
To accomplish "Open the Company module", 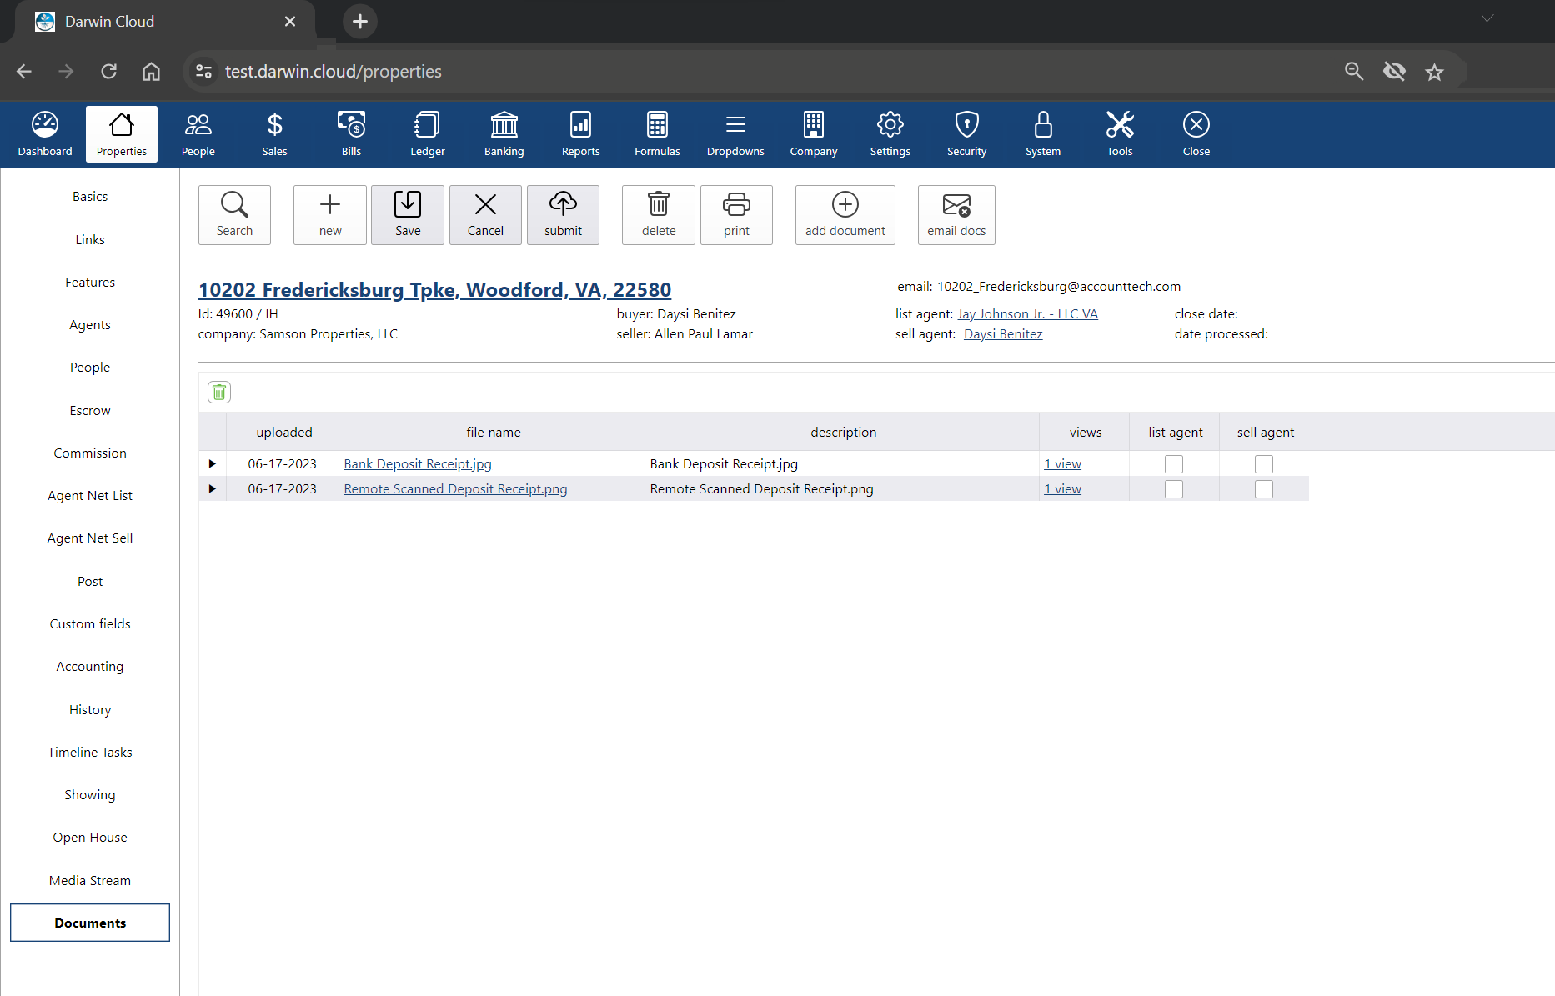I will [x=814, y=133].
